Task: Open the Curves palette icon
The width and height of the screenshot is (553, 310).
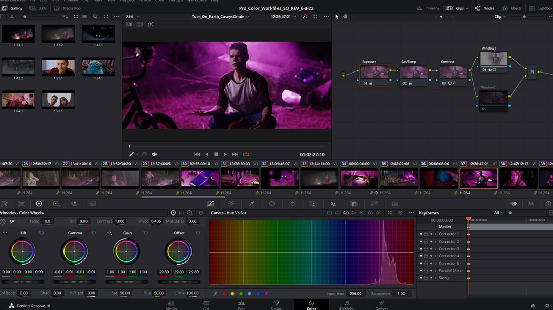Action: (210, 204)
